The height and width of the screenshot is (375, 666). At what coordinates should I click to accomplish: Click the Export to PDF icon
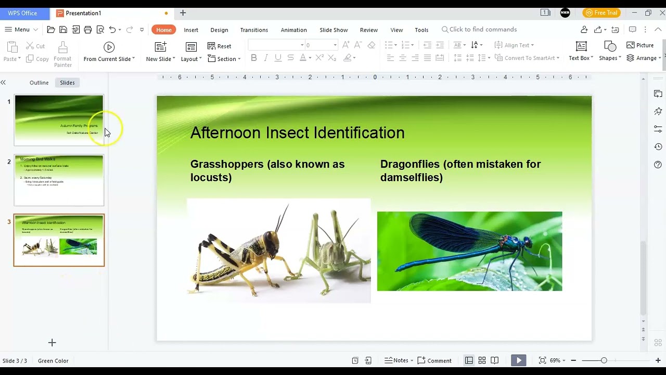tap(75, 30)
